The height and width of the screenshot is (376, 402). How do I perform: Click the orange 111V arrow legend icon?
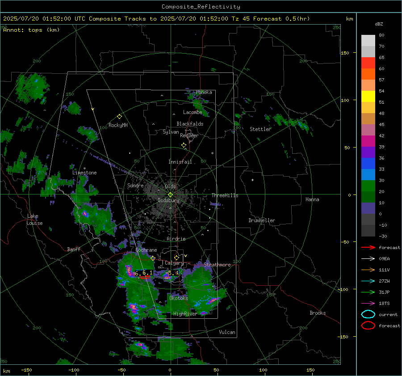[368, 270]
